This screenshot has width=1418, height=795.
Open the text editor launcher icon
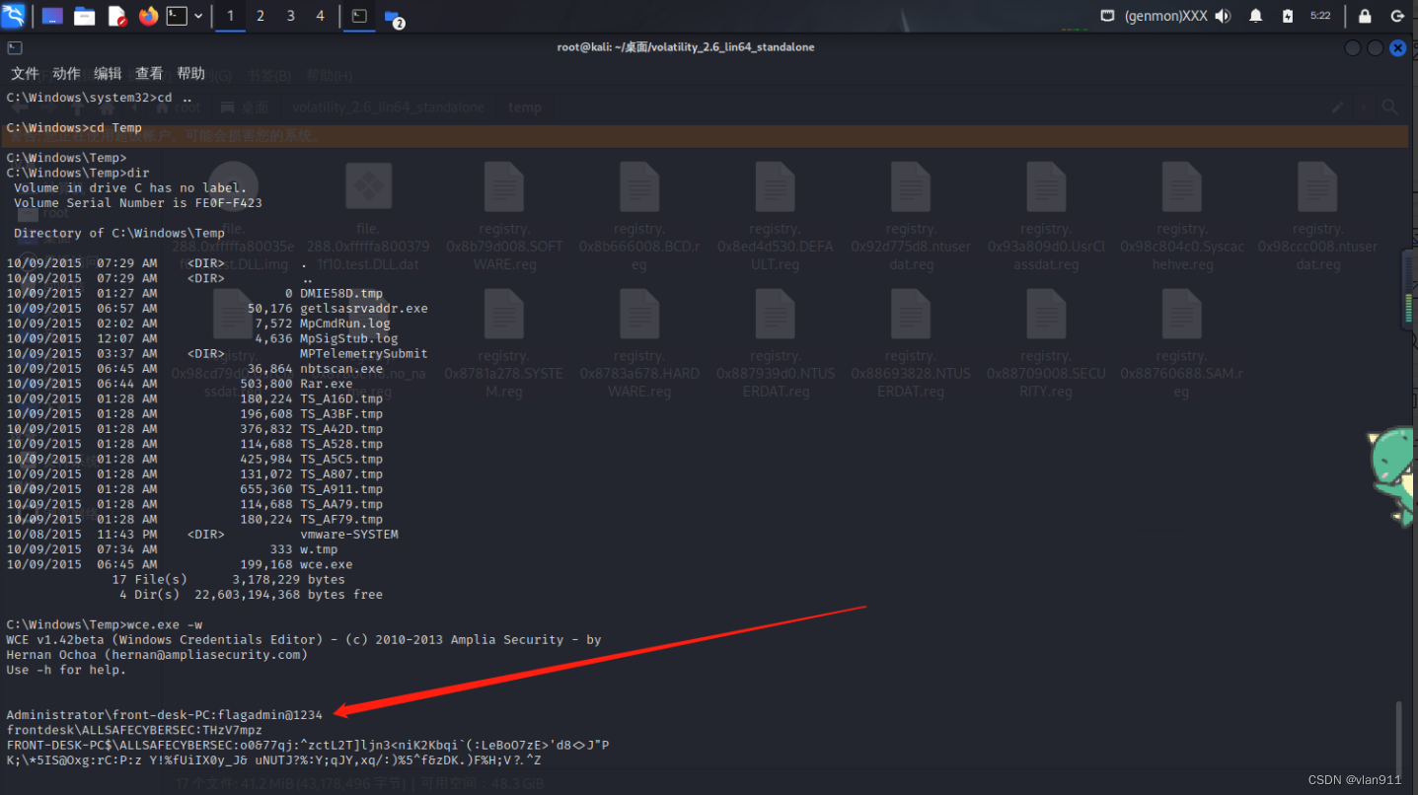[116, 16]
